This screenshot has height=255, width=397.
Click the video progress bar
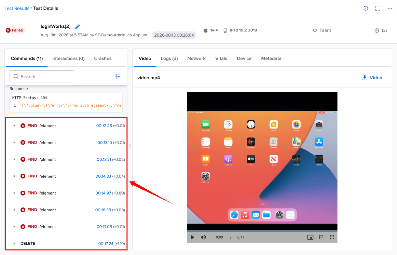pos(262,231)
